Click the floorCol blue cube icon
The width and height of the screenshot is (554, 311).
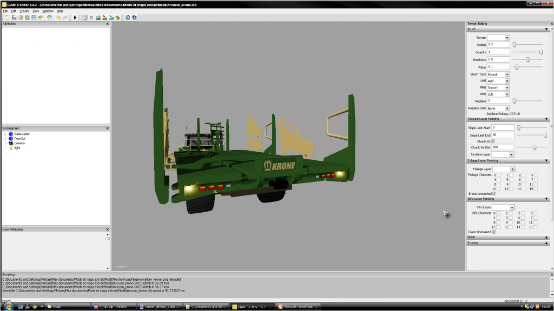(x=11, y=139)
